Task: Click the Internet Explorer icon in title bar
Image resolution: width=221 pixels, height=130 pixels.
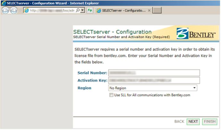Action: tap(4, 3)
